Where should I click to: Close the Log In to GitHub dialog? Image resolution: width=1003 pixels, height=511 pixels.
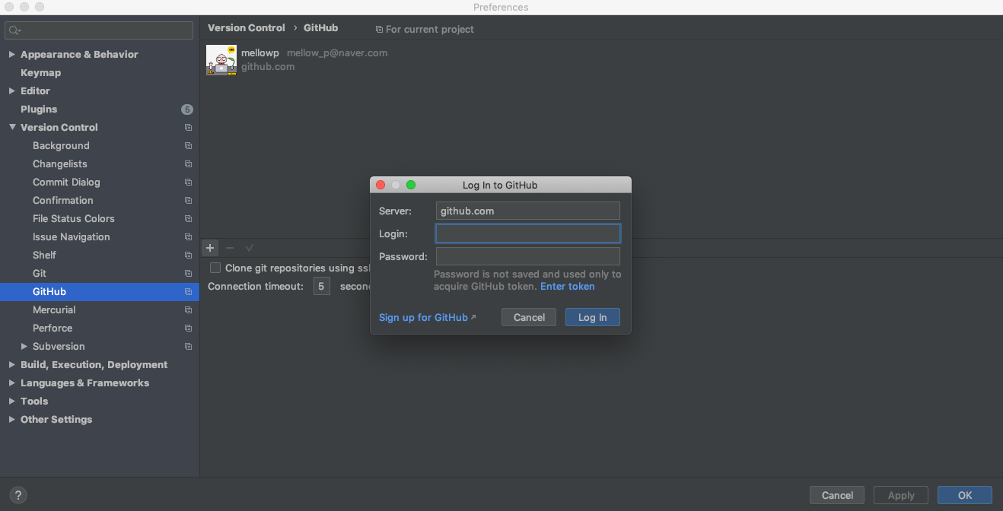[x=381, y=185]
